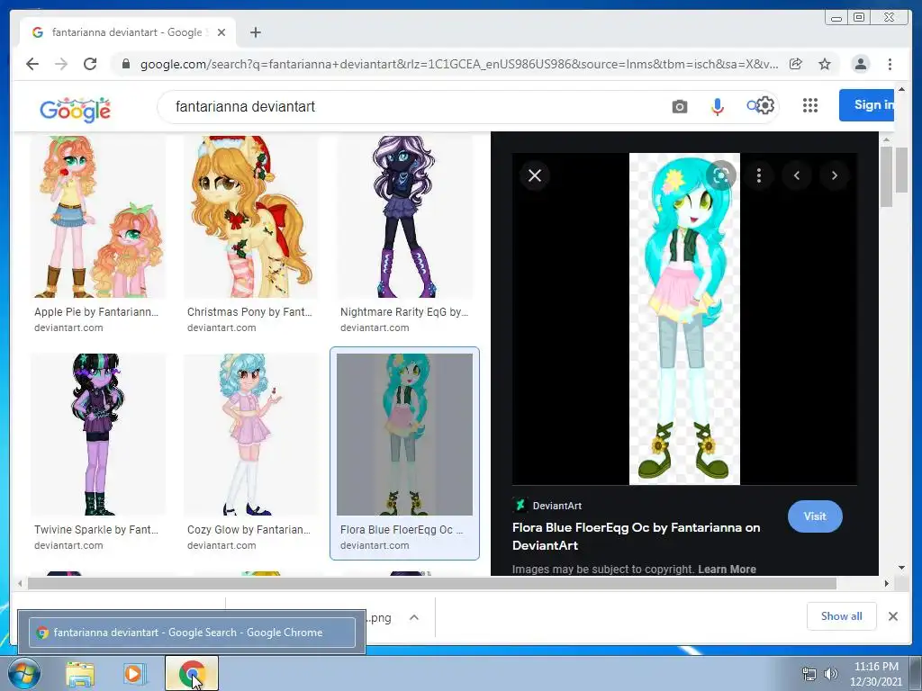
Task: Click 'Nightmare Rarity EqG by...' caption
Action: click(x=404, y=312)
